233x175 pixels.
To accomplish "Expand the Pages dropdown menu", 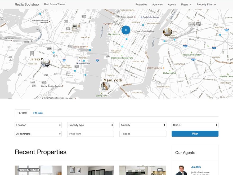I will pyautogui.click(x=186, y=5).
